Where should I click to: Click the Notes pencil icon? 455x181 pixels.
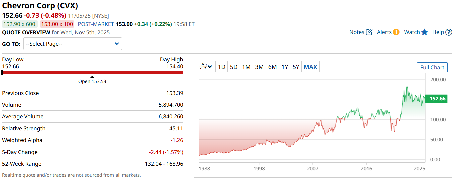(369, 32)
